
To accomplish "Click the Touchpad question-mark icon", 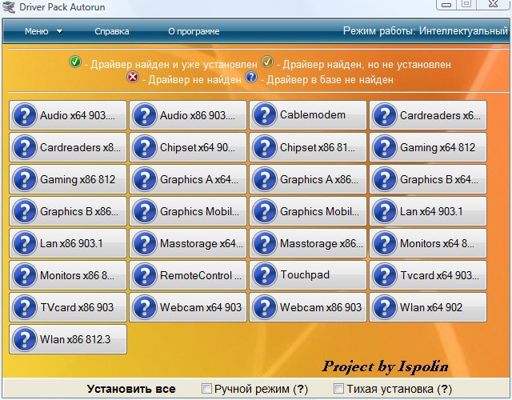I will [264, 276].
